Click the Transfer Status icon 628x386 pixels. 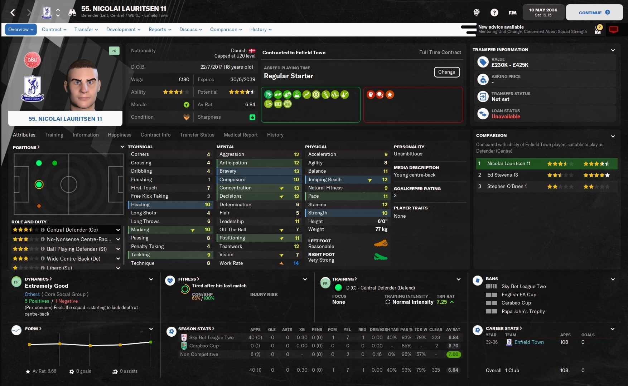point(483,96)
